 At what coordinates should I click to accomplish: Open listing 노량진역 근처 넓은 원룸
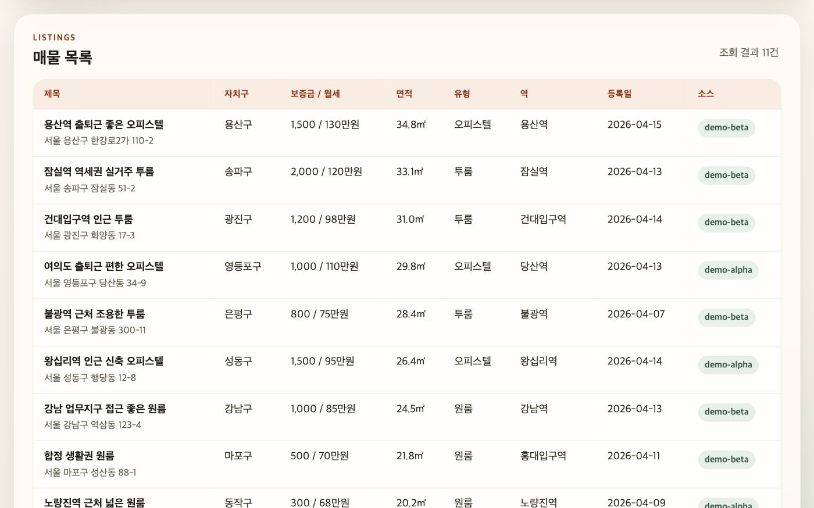(x=95, y=502)
